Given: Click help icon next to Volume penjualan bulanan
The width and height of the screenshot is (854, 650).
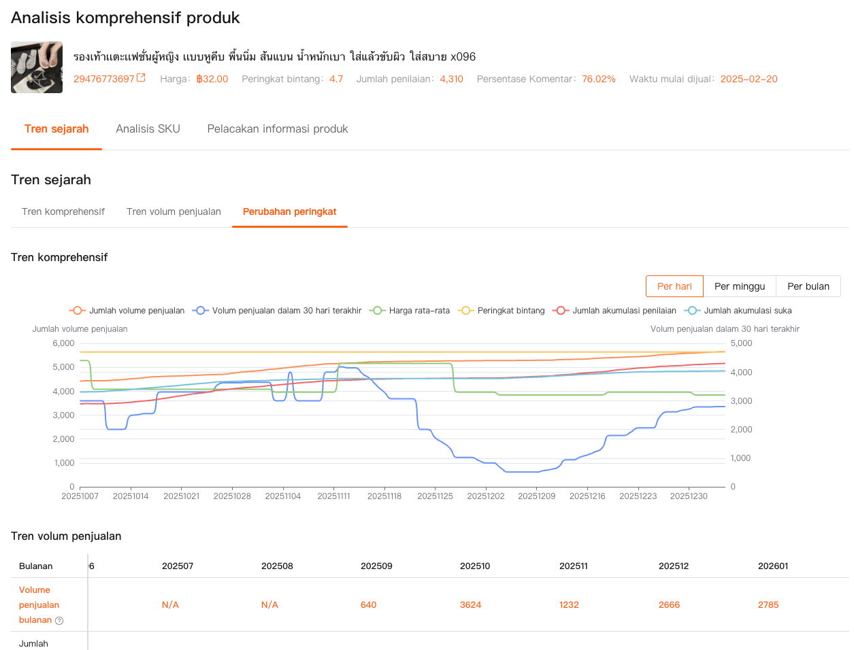Looking at the screenshot, I should 59,620.
